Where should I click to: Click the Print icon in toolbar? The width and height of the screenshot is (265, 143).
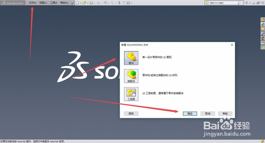tap(98, 3)
